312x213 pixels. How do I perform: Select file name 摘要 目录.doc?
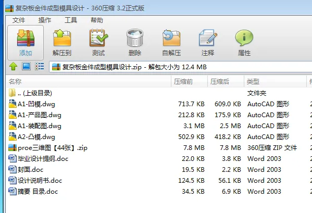pyautogui.click(x=38, y=192)
